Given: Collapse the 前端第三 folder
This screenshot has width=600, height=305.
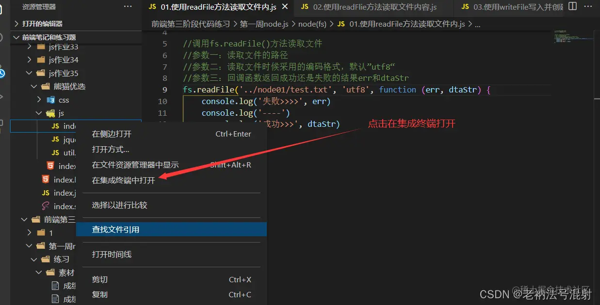Looking at the screenshot, I should pos(25,219).
